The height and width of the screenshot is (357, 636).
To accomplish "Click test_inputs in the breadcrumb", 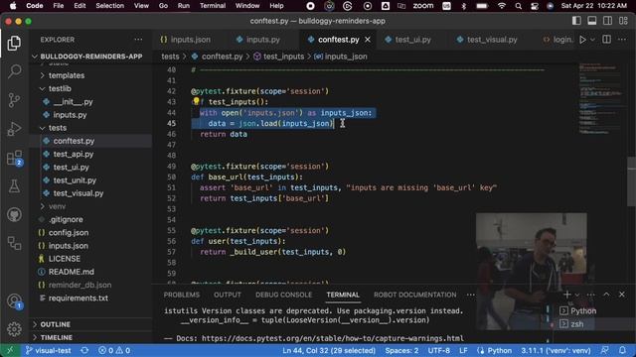I will click(283, 57).
